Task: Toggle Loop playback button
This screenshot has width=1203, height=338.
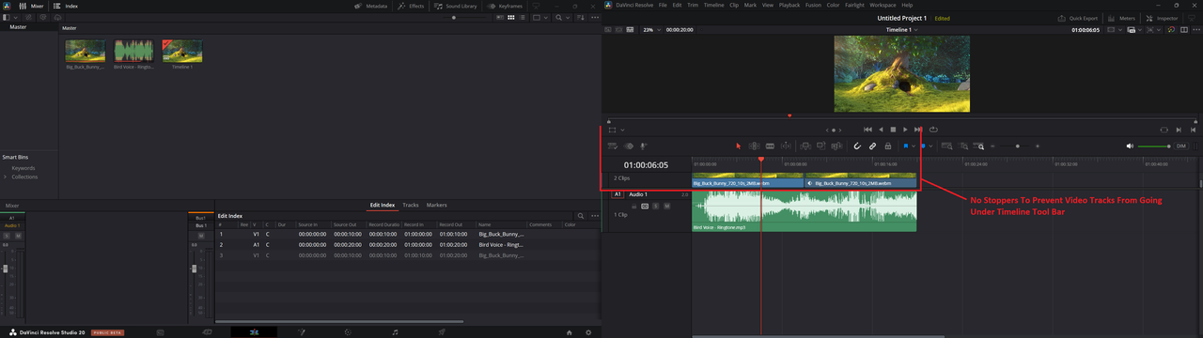Action: click(x=933, y=130)
